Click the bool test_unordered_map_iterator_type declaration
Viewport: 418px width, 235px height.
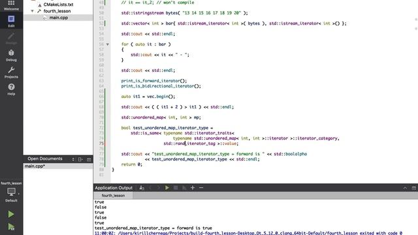click(167, 128)
